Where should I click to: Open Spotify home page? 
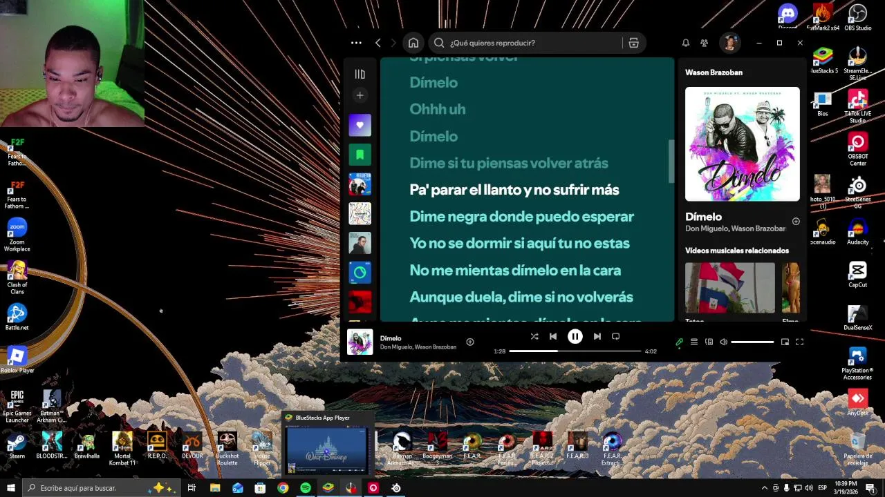pos(413,43)
